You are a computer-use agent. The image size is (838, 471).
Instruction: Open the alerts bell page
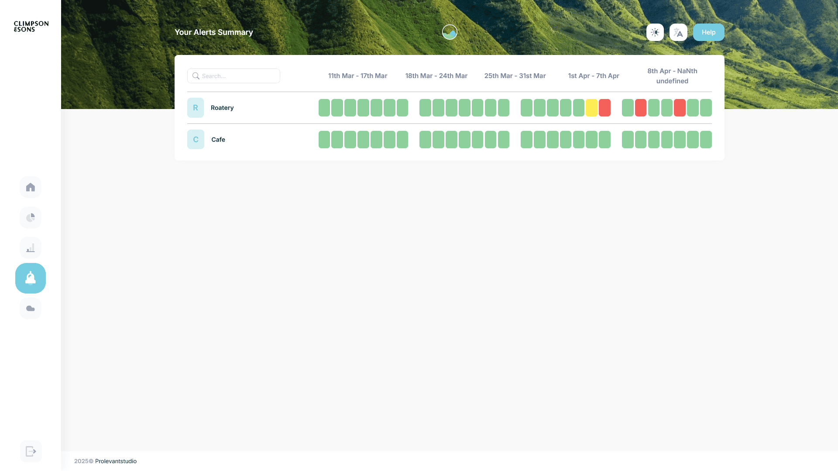pyautogui.click(x=31, y=278)
